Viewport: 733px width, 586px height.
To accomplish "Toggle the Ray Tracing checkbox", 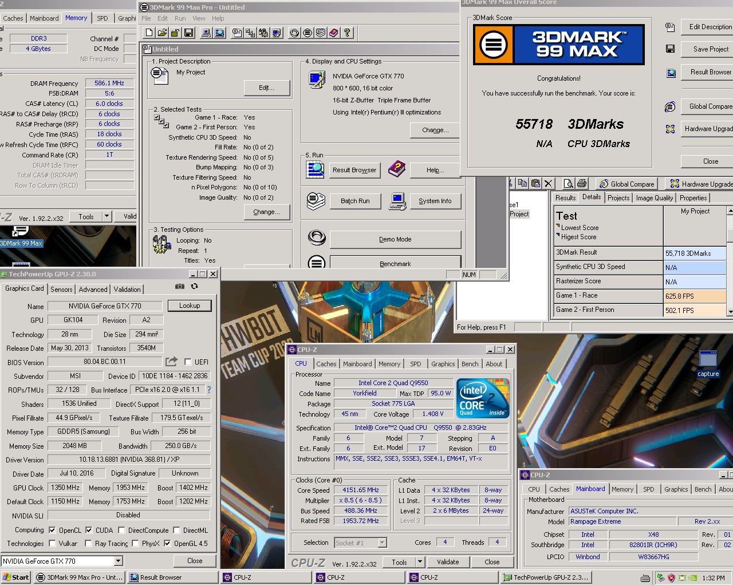I will point(89,543).
